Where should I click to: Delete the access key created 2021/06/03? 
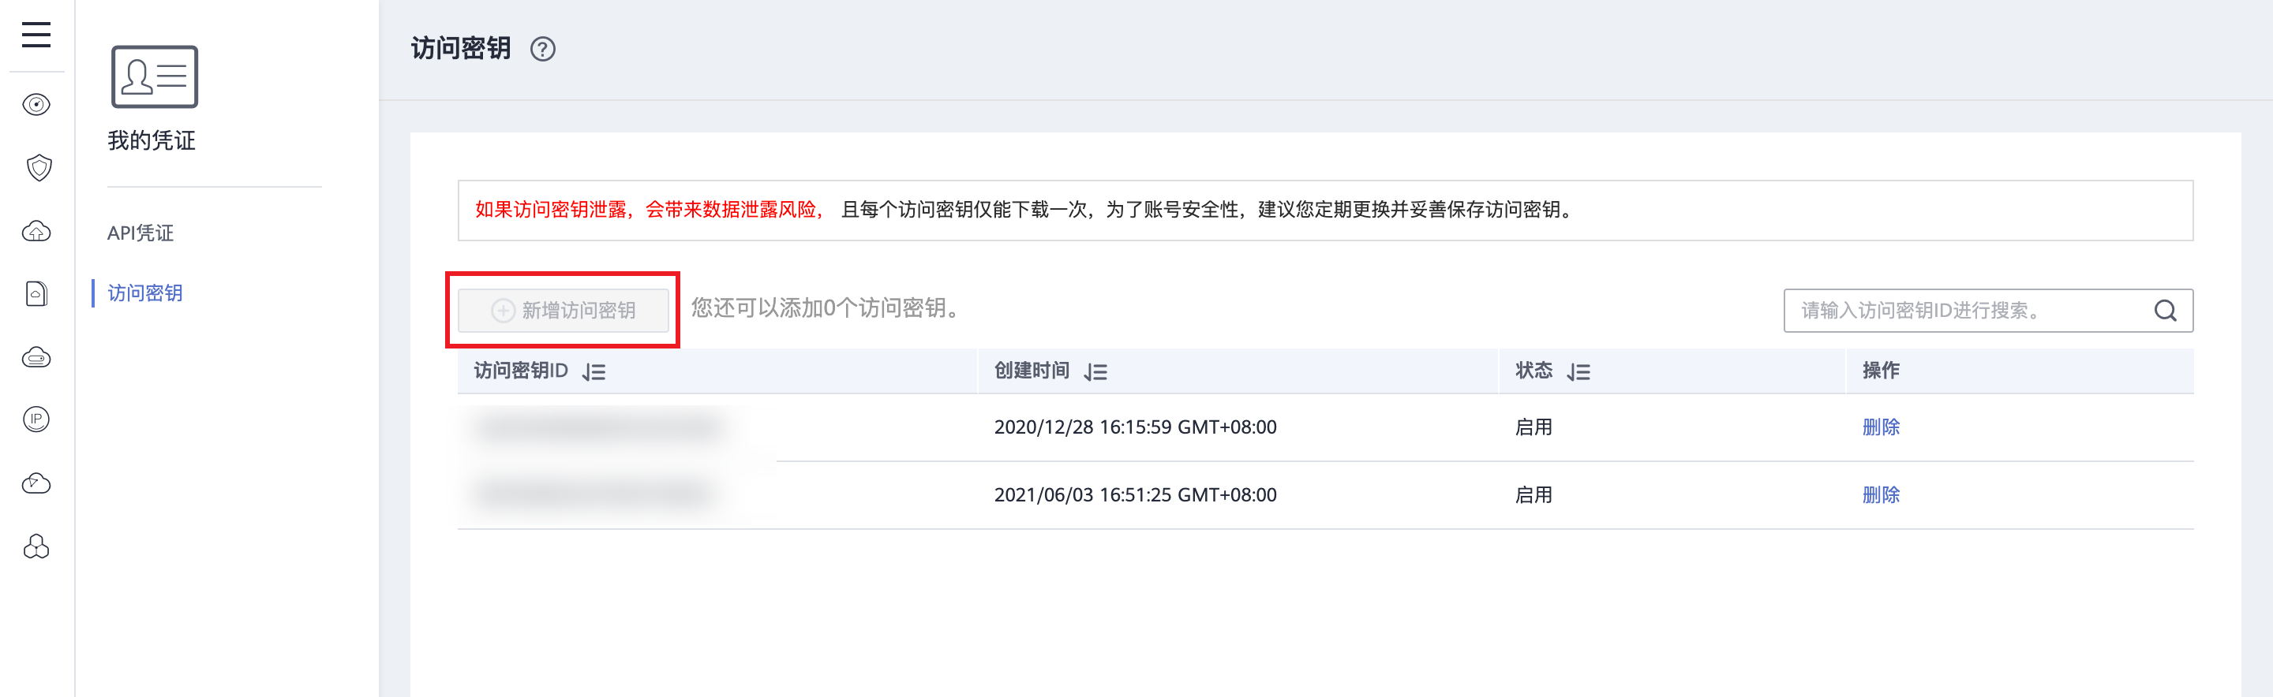pyautogui.click(x=1880, y=495)
